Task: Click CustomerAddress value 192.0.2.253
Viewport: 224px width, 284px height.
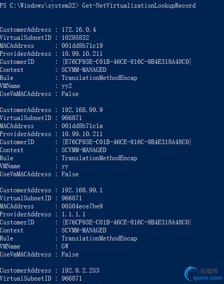Action: pyautogui.click(x=80, y=270)
